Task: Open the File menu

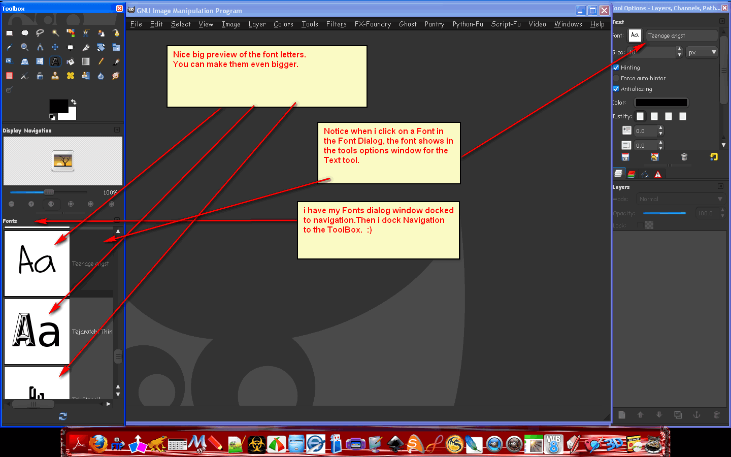Action: click(x=136, y=24)
